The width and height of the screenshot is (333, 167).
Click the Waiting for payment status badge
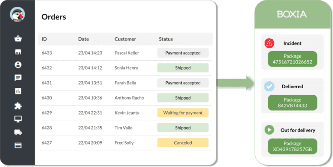point(183,113)
